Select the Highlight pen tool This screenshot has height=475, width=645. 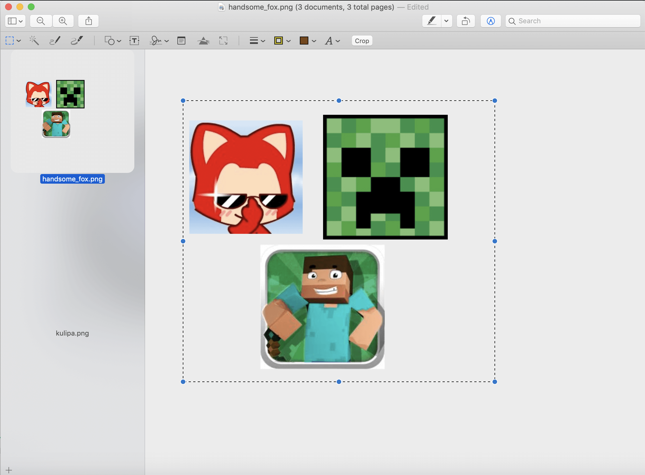[x=431, y=21]
